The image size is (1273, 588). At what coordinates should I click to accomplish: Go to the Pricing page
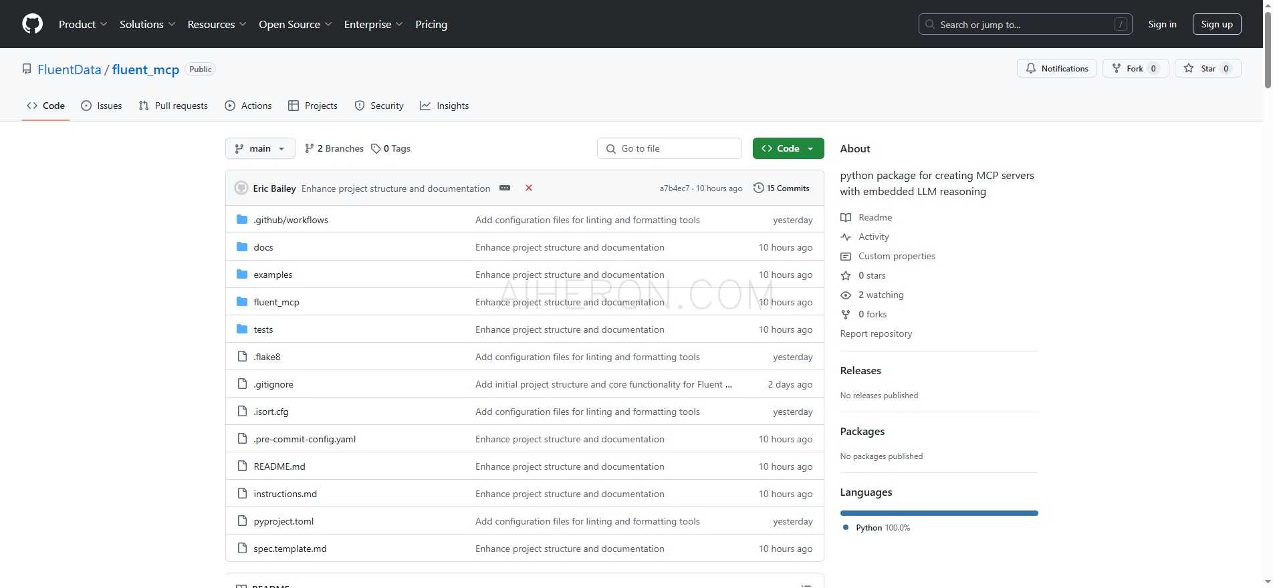pyautogui.click(x=431, y=24)
